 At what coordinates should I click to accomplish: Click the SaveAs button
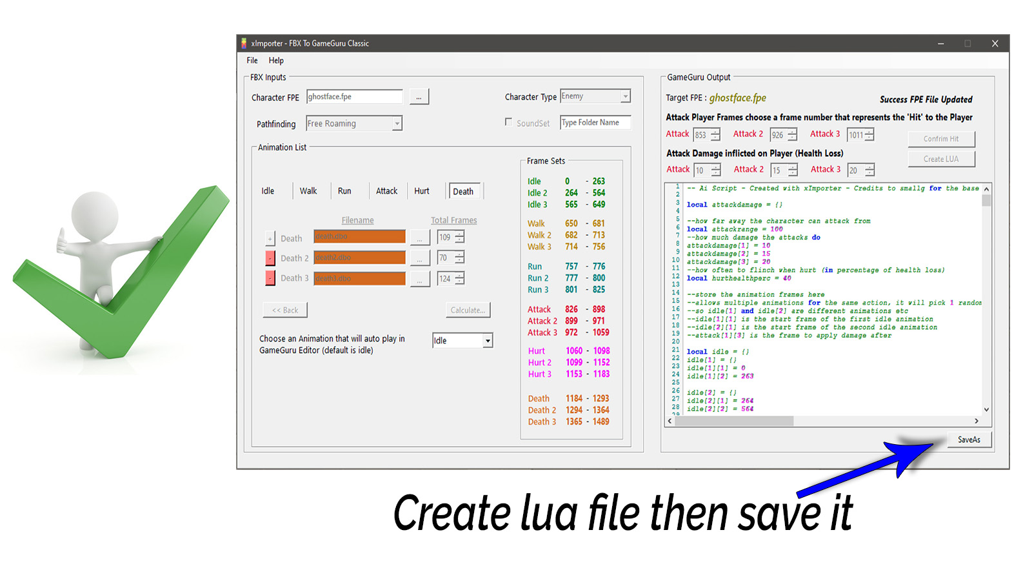point(969,440)
